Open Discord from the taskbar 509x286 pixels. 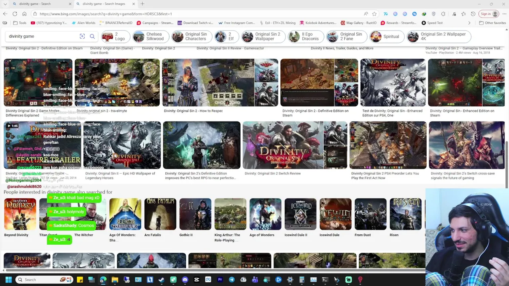tap(185, 280)
